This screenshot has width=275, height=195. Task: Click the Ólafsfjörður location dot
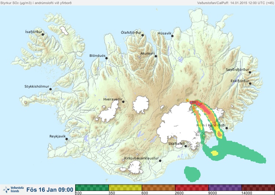pyautogui.click(x=143, y=35)
